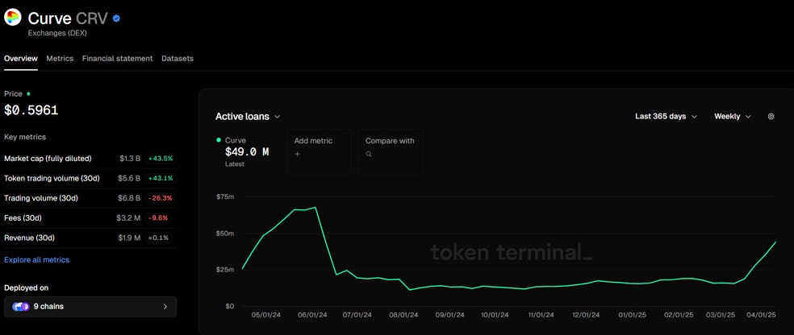Click the $6.8 B value
Image resolution: width=794 pixels, height=335 pixels.
[x=130, y=198]
